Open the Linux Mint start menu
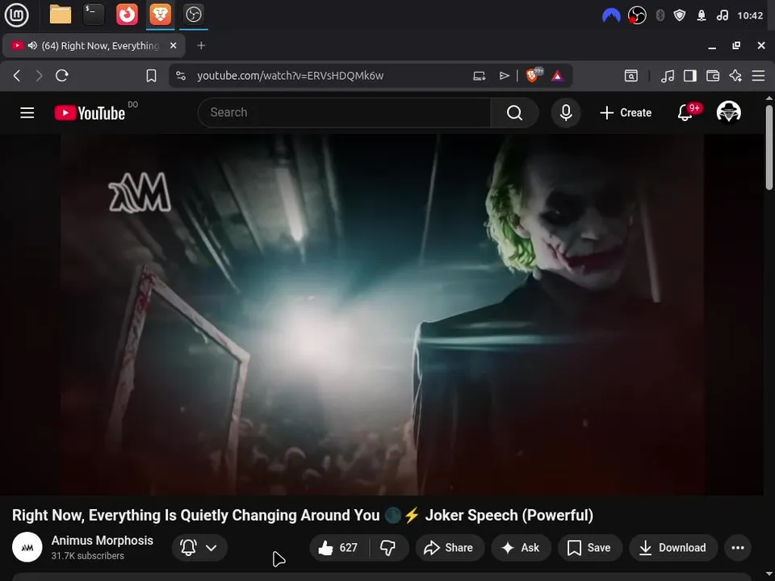Image resolution: width=775 pixels, height=581 pixels. [x=16, y=15]
